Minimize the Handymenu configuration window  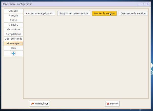tap(140, 4)
